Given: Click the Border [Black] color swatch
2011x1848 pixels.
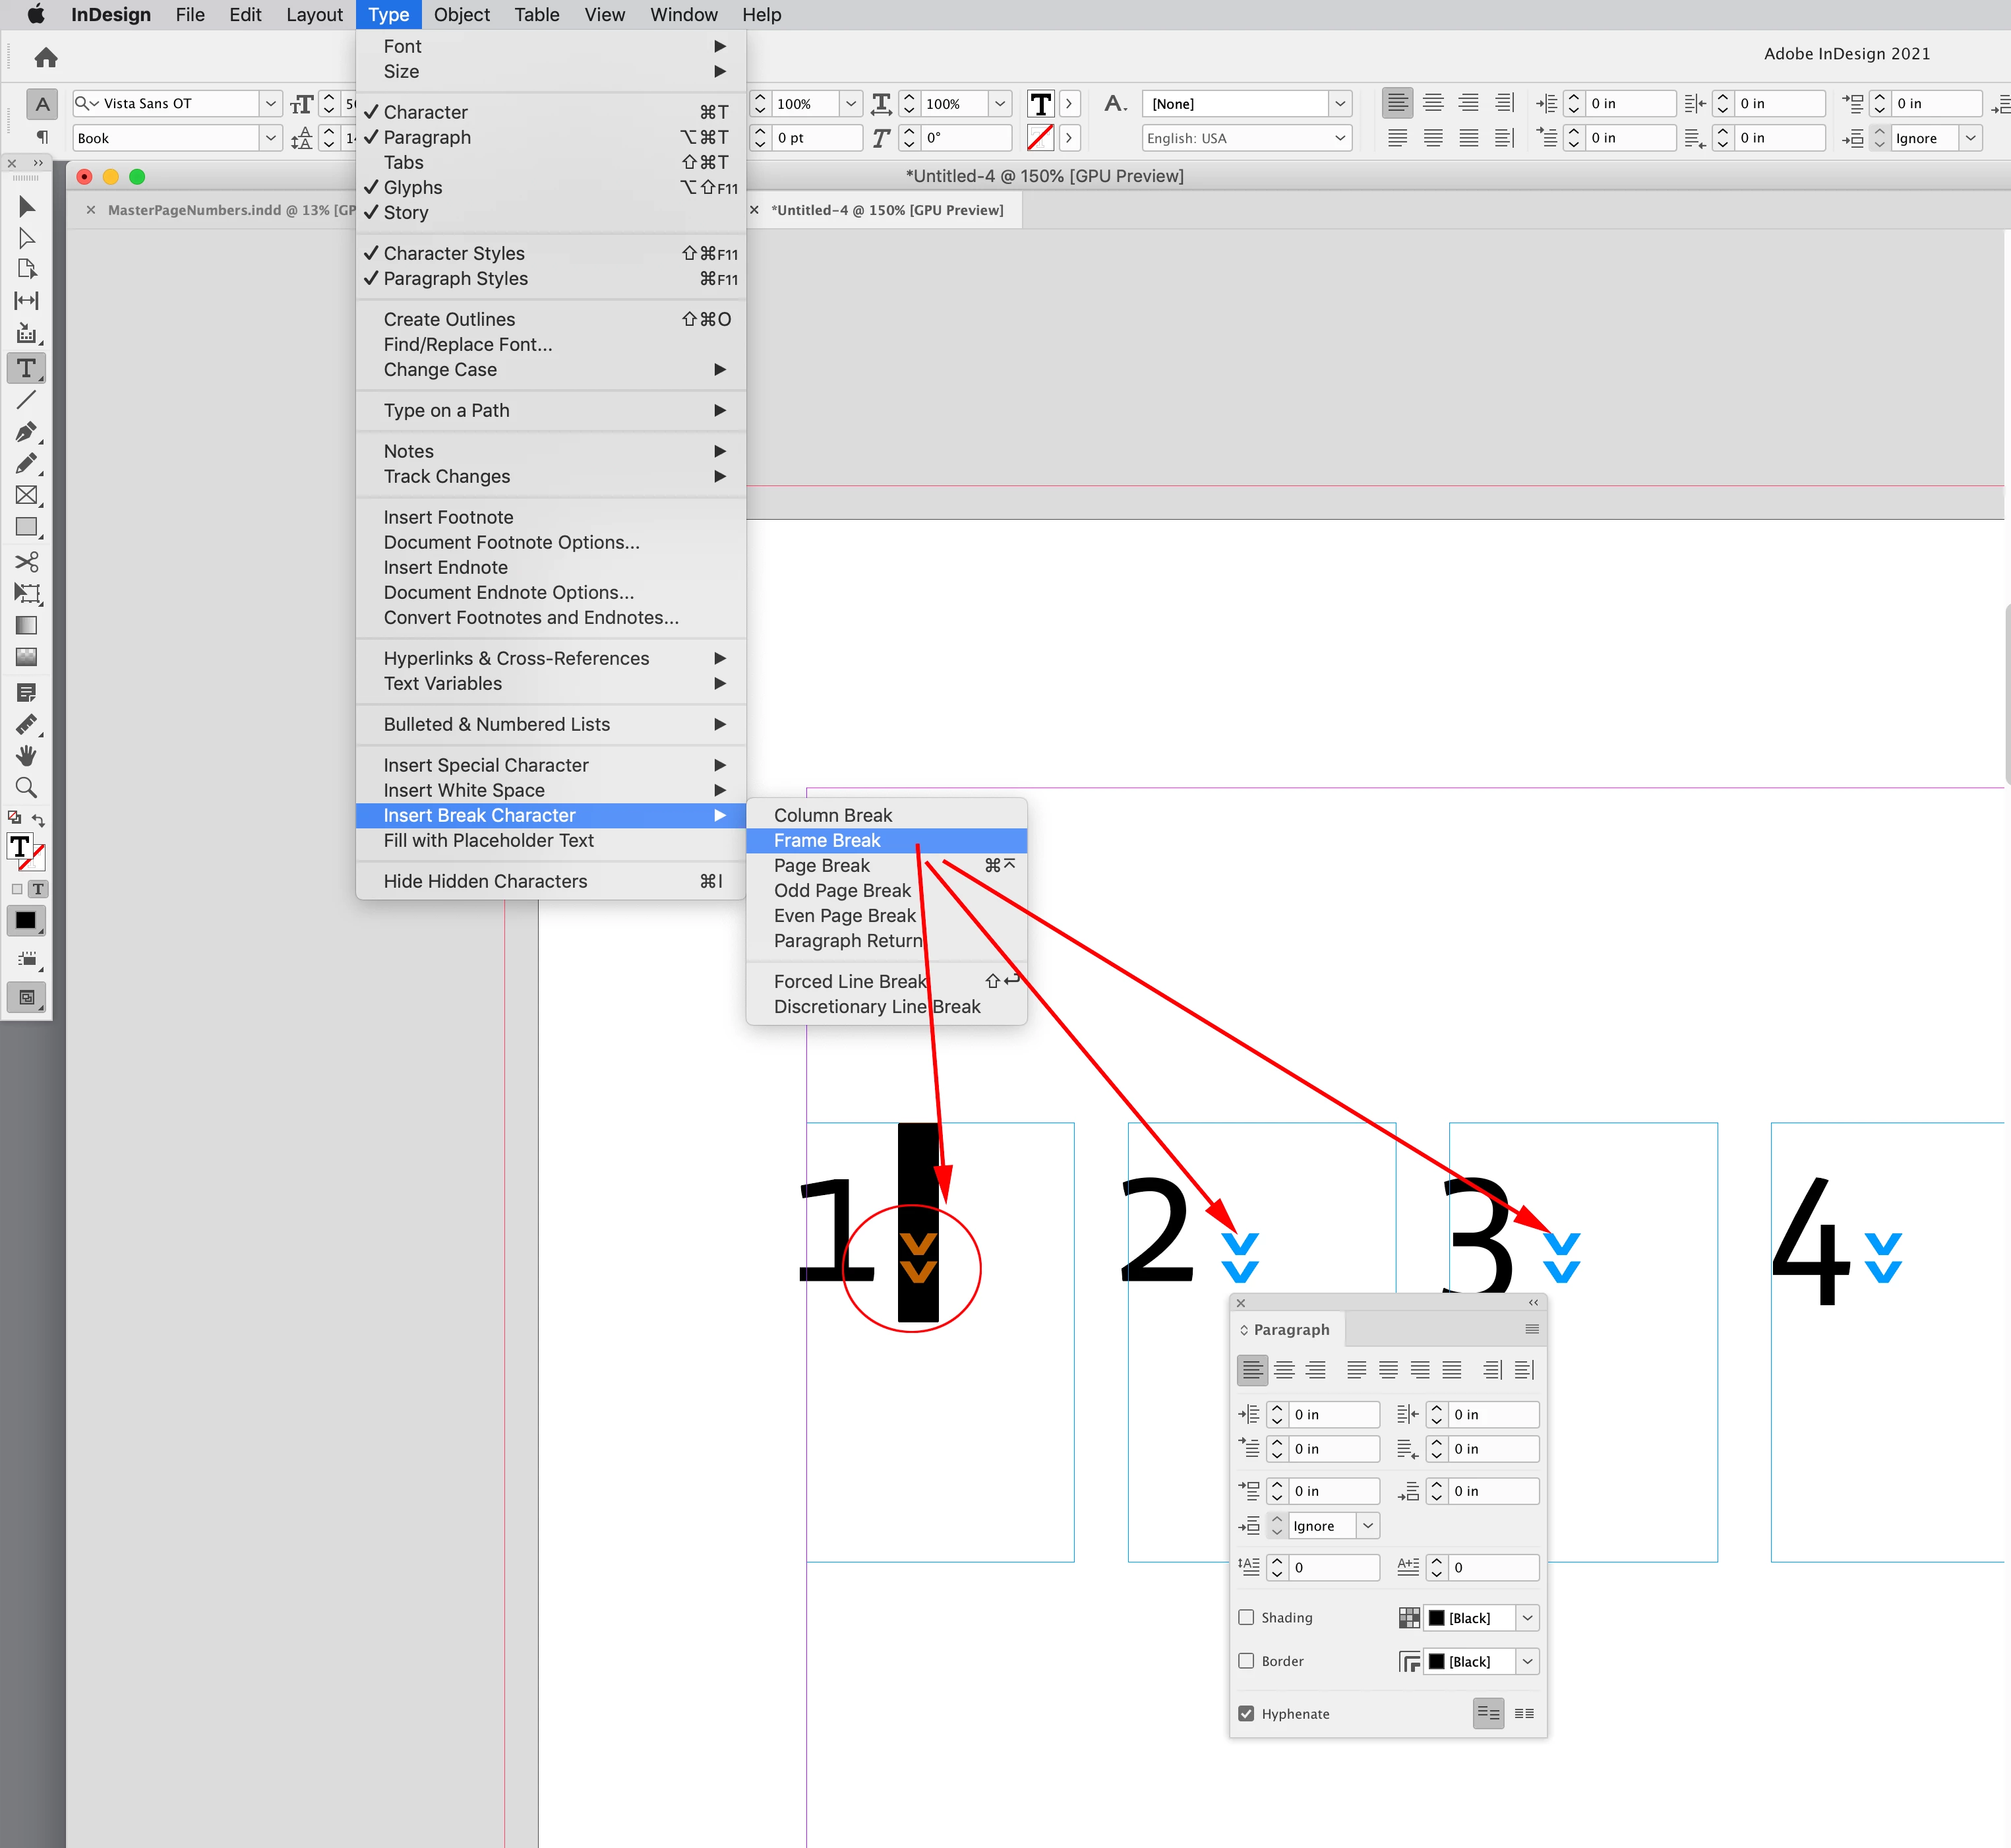Looking at the screenshot, I should (x=1437, y=1662).
